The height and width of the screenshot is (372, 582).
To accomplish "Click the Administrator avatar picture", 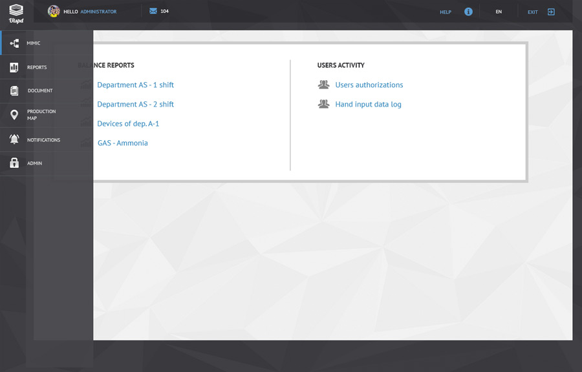I will pyautogui.click(x=54, y=11).
